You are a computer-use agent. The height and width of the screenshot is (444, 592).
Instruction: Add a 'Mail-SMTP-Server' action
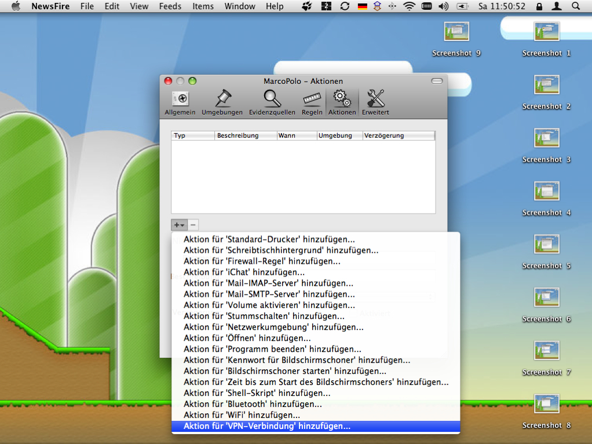[x=316, y=294]
